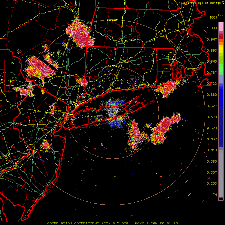
Task: Click the TH threshold label
Action: pos(215,195)
